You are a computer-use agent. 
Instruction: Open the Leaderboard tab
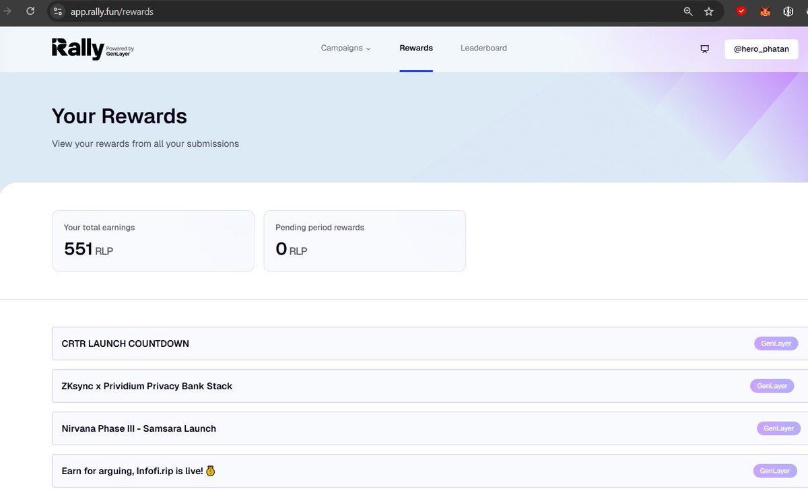pos(483,48)
